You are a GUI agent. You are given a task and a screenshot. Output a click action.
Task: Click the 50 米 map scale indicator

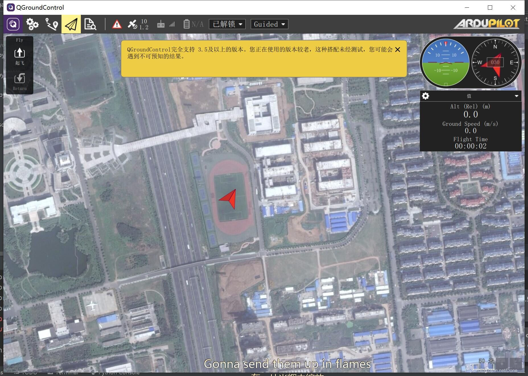484,364
